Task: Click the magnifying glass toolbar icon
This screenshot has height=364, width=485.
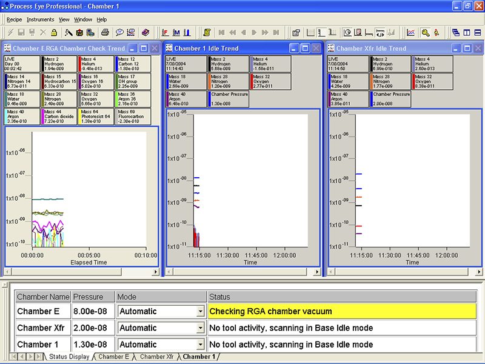Action: [426, 32]
